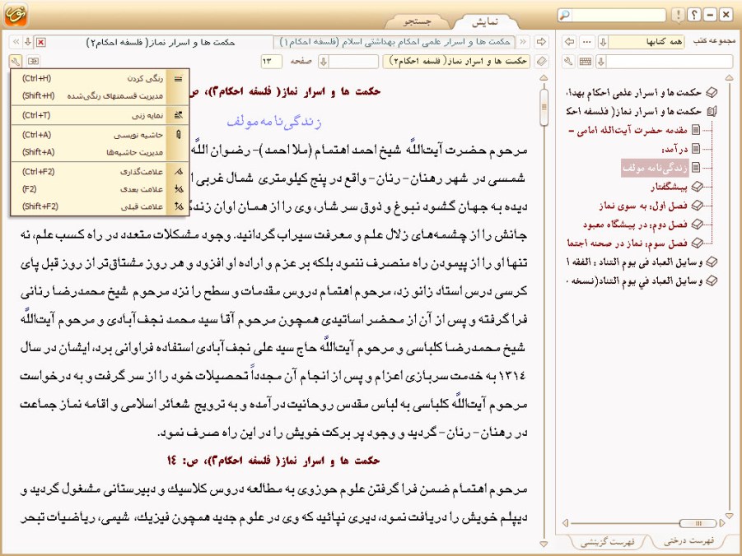
Task: Click the page icon beside درآمد
Action: (696, 149)
